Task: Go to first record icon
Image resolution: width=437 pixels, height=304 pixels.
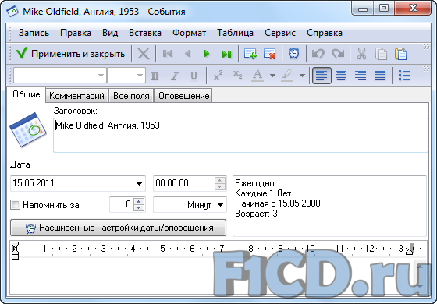Action: (x=167, y=54)
